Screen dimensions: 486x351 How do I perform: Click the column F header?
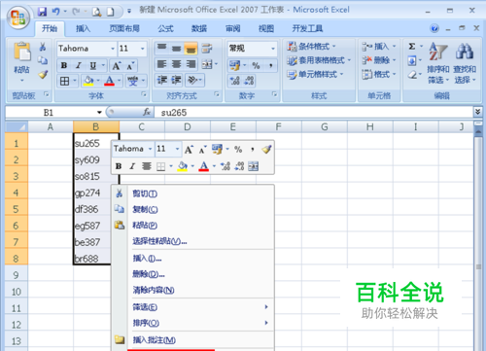coord(278,126)
